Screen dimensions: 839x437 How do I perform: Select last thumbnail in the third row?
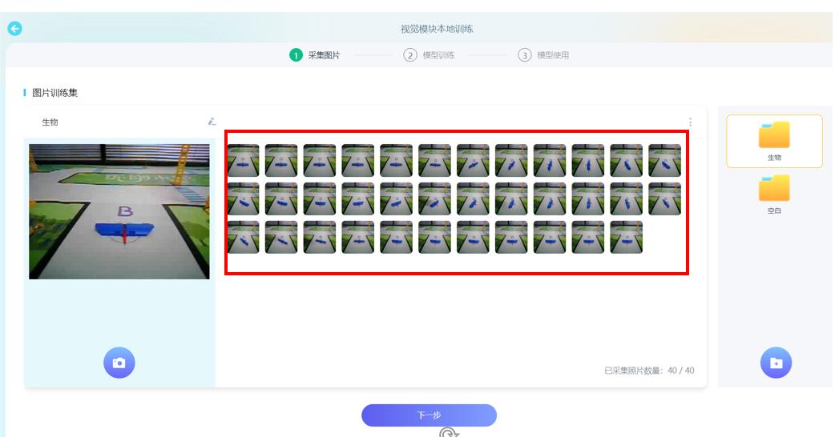(x=626, y=237)
